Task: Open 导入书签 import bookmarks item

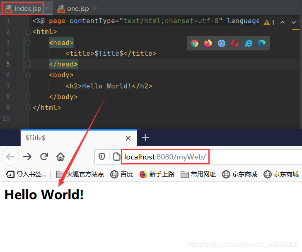Action: 26,174
